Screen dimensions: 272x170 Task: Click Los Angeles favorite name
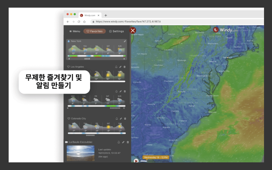click(77, 67)
